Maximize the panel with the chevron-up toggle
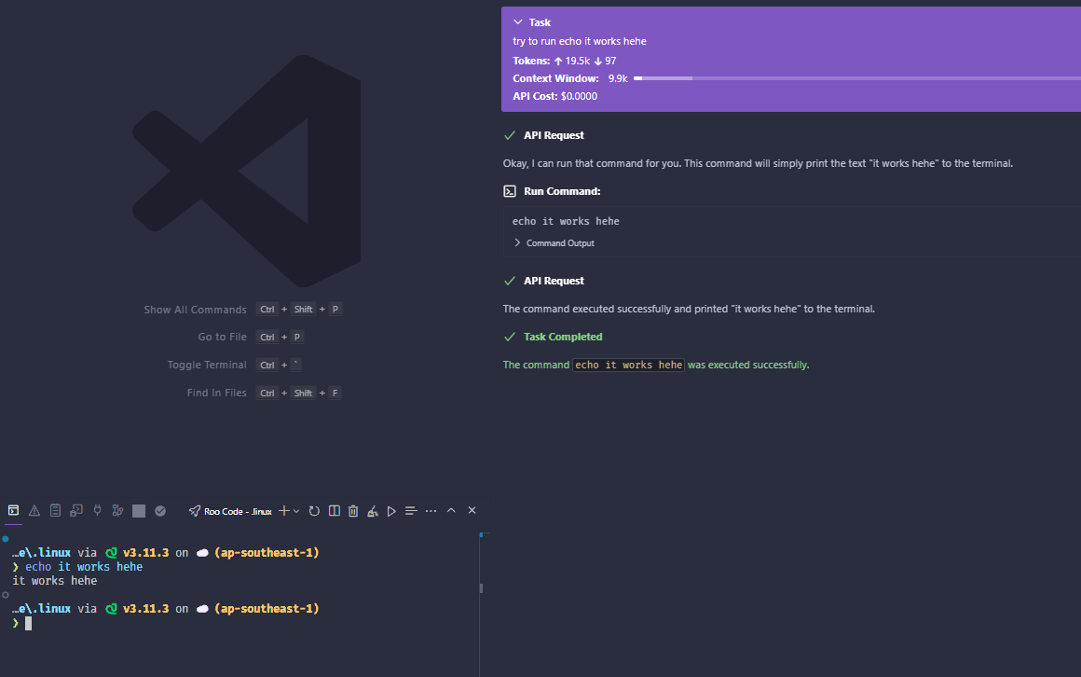Viewport: 1081px width, 677px height. pyautogui.click(x=451, y=510)
